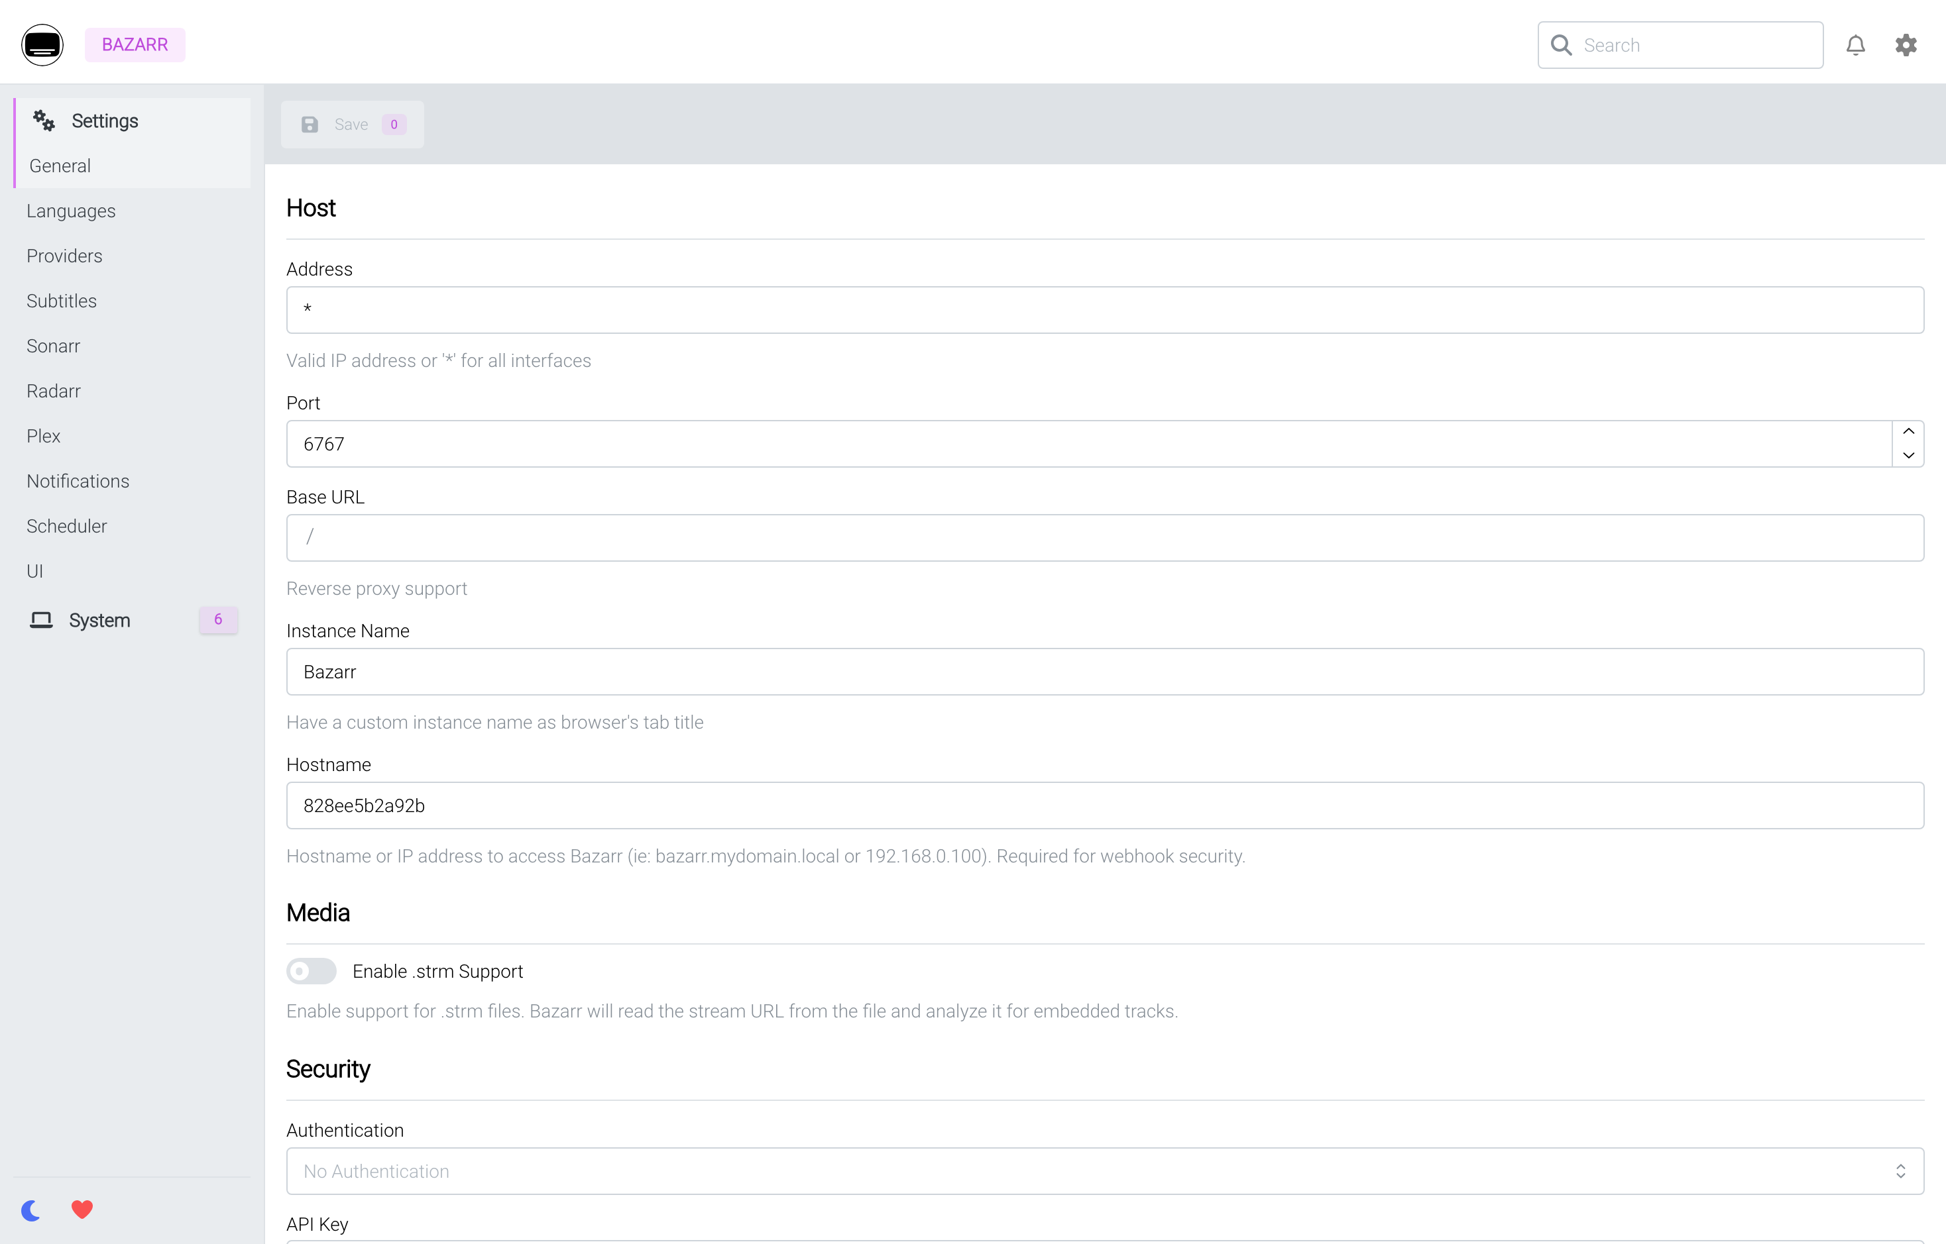Click the System badge showing 6
The width and height of the screenshot is (1946, 1244).
pos(218,619)
